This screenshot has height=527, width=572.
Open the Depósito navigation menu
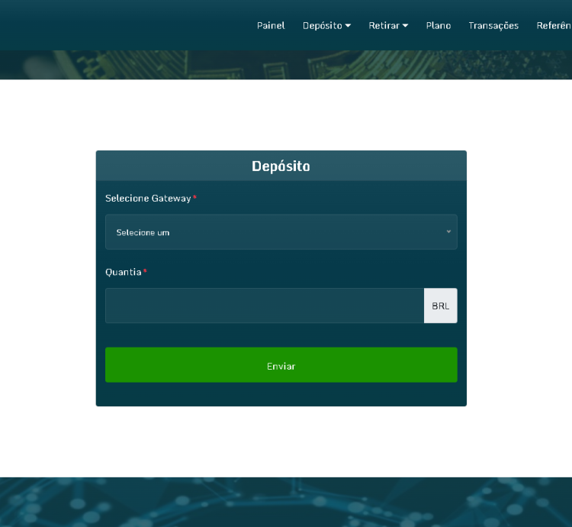[322, 25]
